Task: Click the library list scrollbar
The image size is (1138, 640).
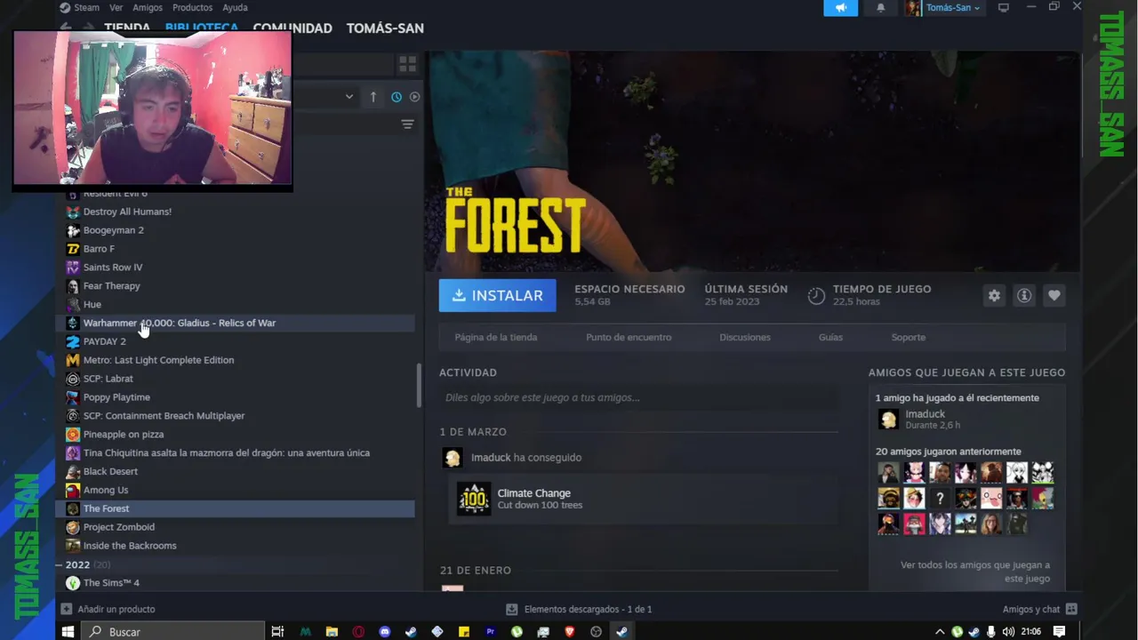Action: [x=419, y=386]
